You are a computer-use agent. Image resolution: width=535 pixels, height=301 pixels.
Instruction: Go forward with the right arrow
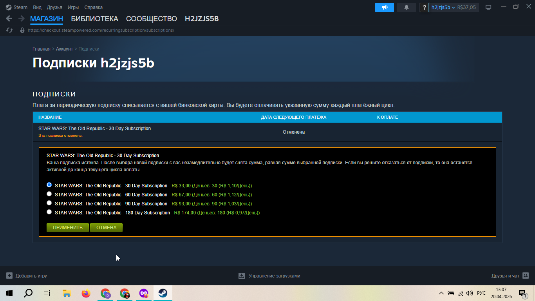coord(22,18)
